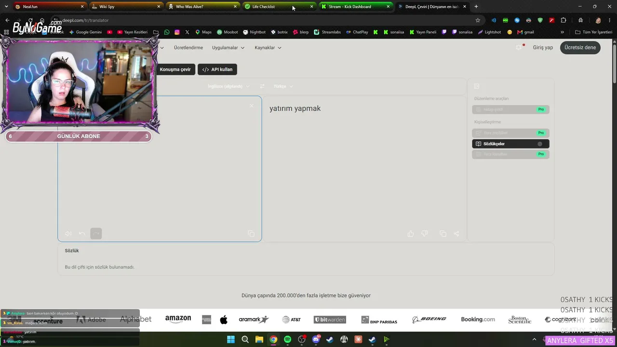Listen to the source text with the speaker icon

(x=68, y=234)
